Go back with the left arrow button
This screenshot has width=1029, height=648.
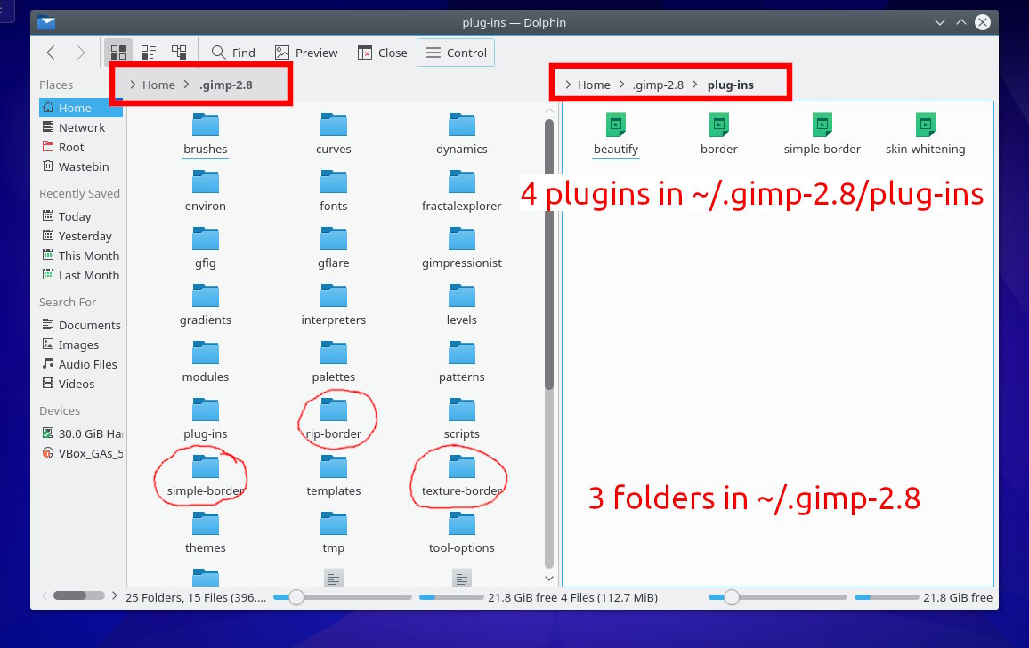click(51, 53)
